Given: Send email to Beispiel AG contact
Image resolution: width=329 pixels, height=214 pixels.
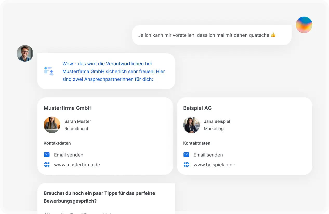Looking at the screenshot, I should click(x=208, y=155).
